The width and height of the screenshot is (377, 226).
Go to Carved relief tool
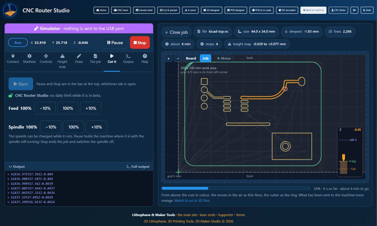point(144,10)
